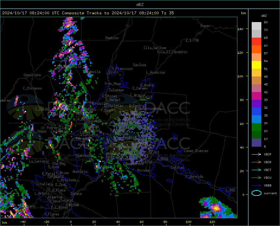This screenshot has height=226, width=280.
Task: Click the 'S_Francisco' map label
Action: [122, 69]
